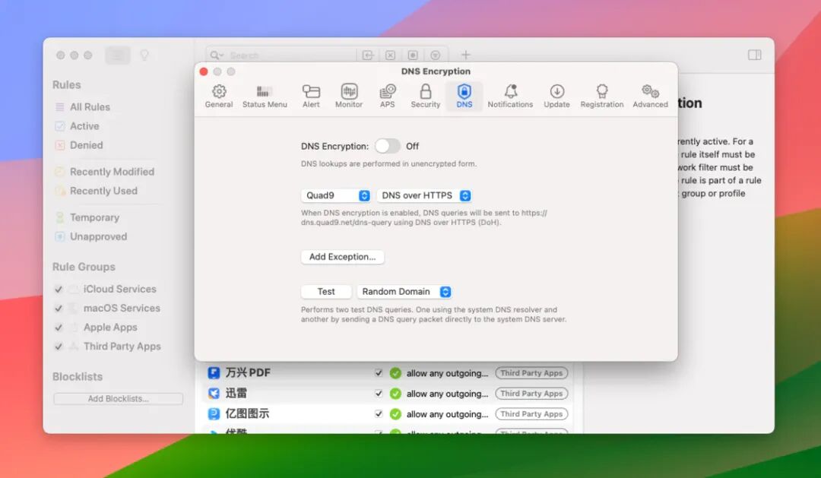
Task: Go to the Security preferences pane
Action: 426,96
